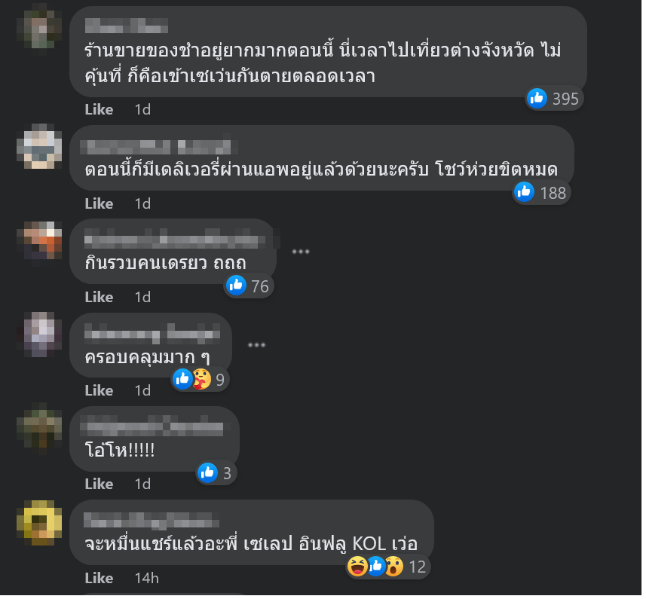Open reactions list on the 188-likes comment
The width and height of the screenshot is (646, 599).
542,193
